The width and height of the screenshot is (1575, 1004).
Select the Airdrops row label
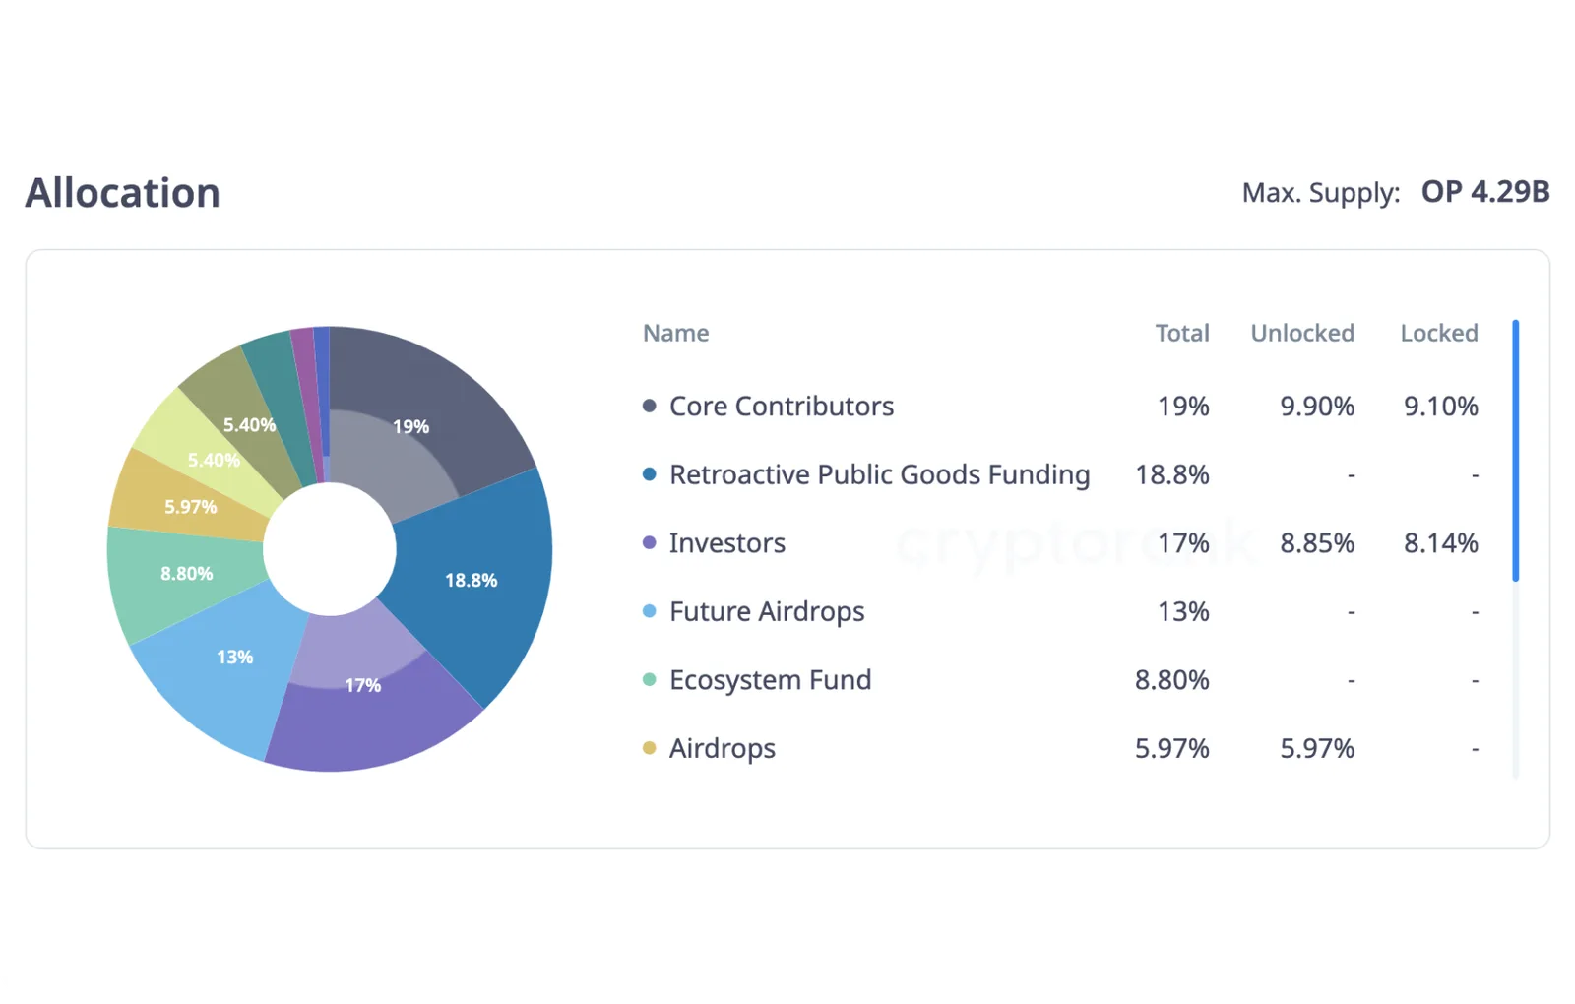click(723, 748)
